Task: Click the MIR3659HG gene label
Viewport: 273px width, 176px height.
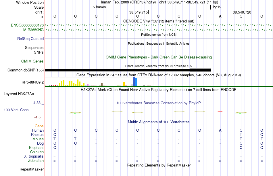Action: click(33, 30)
